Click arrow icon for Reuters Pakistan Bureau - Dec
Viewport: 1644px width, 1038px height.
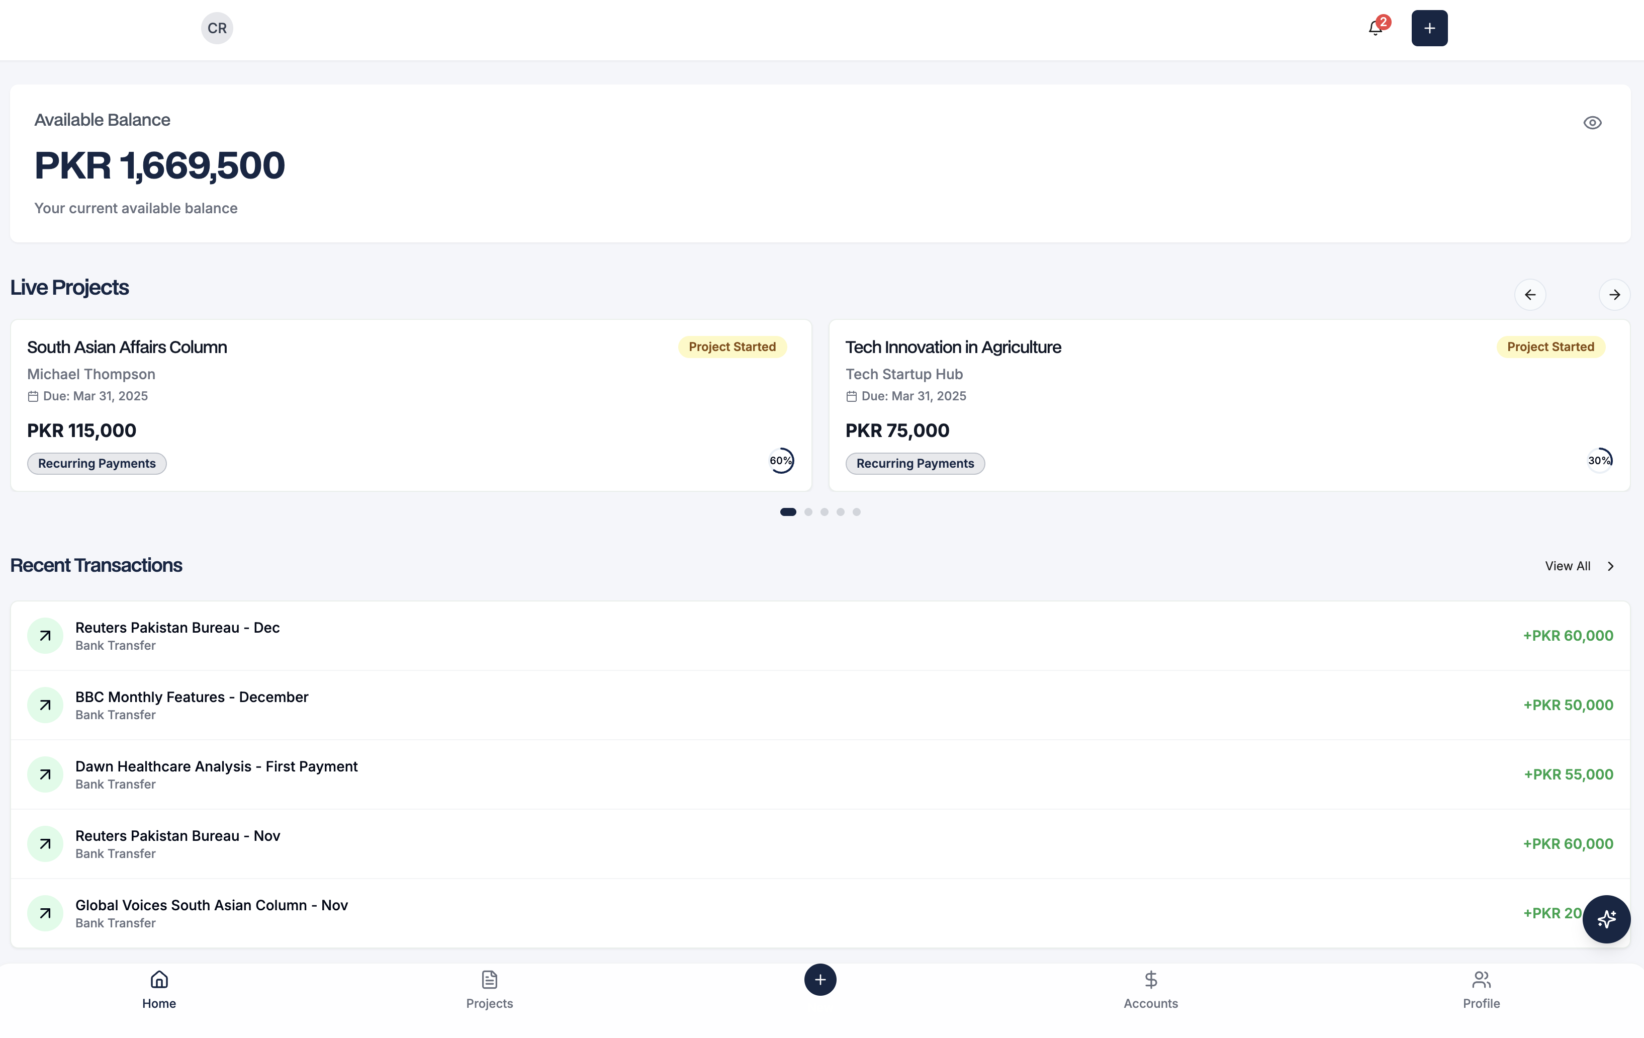[45, 636]
